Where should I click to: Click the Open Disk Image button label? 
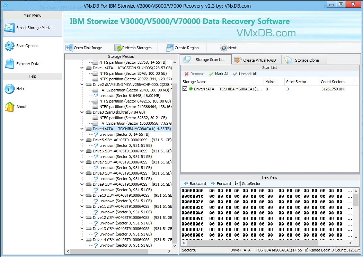88,48
